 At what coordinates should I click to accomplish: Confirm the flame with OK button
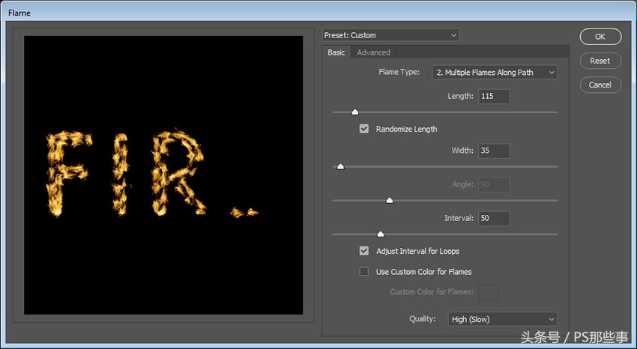tap(600, 37)
